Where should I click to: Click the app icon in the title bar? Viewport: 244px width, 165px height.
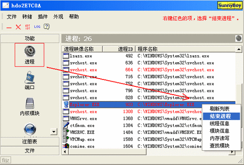6,6
